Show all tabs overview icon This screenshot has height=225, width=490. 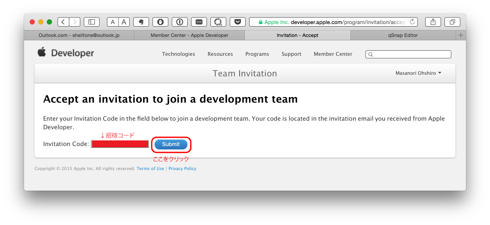pyautogui.click(x=452, y=22)
